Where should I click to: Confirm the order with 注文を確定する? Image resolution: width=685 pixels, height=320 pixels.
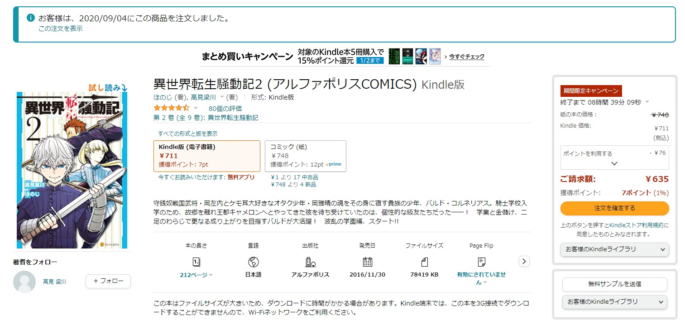click(x=614, y=208)
